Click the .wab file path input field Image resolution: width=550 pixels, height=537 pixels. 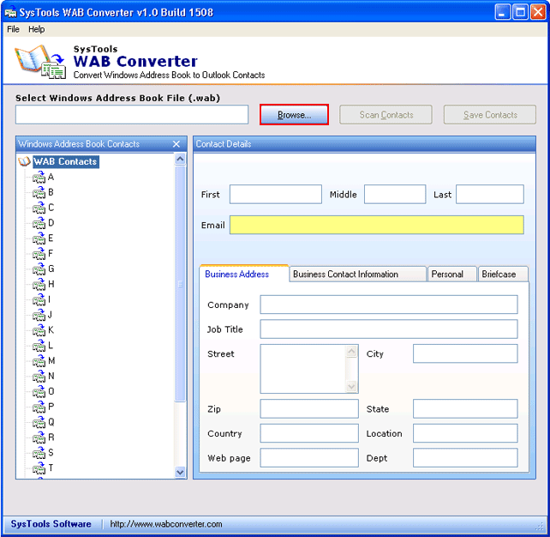pyautogui.click(x=132, y=114)
